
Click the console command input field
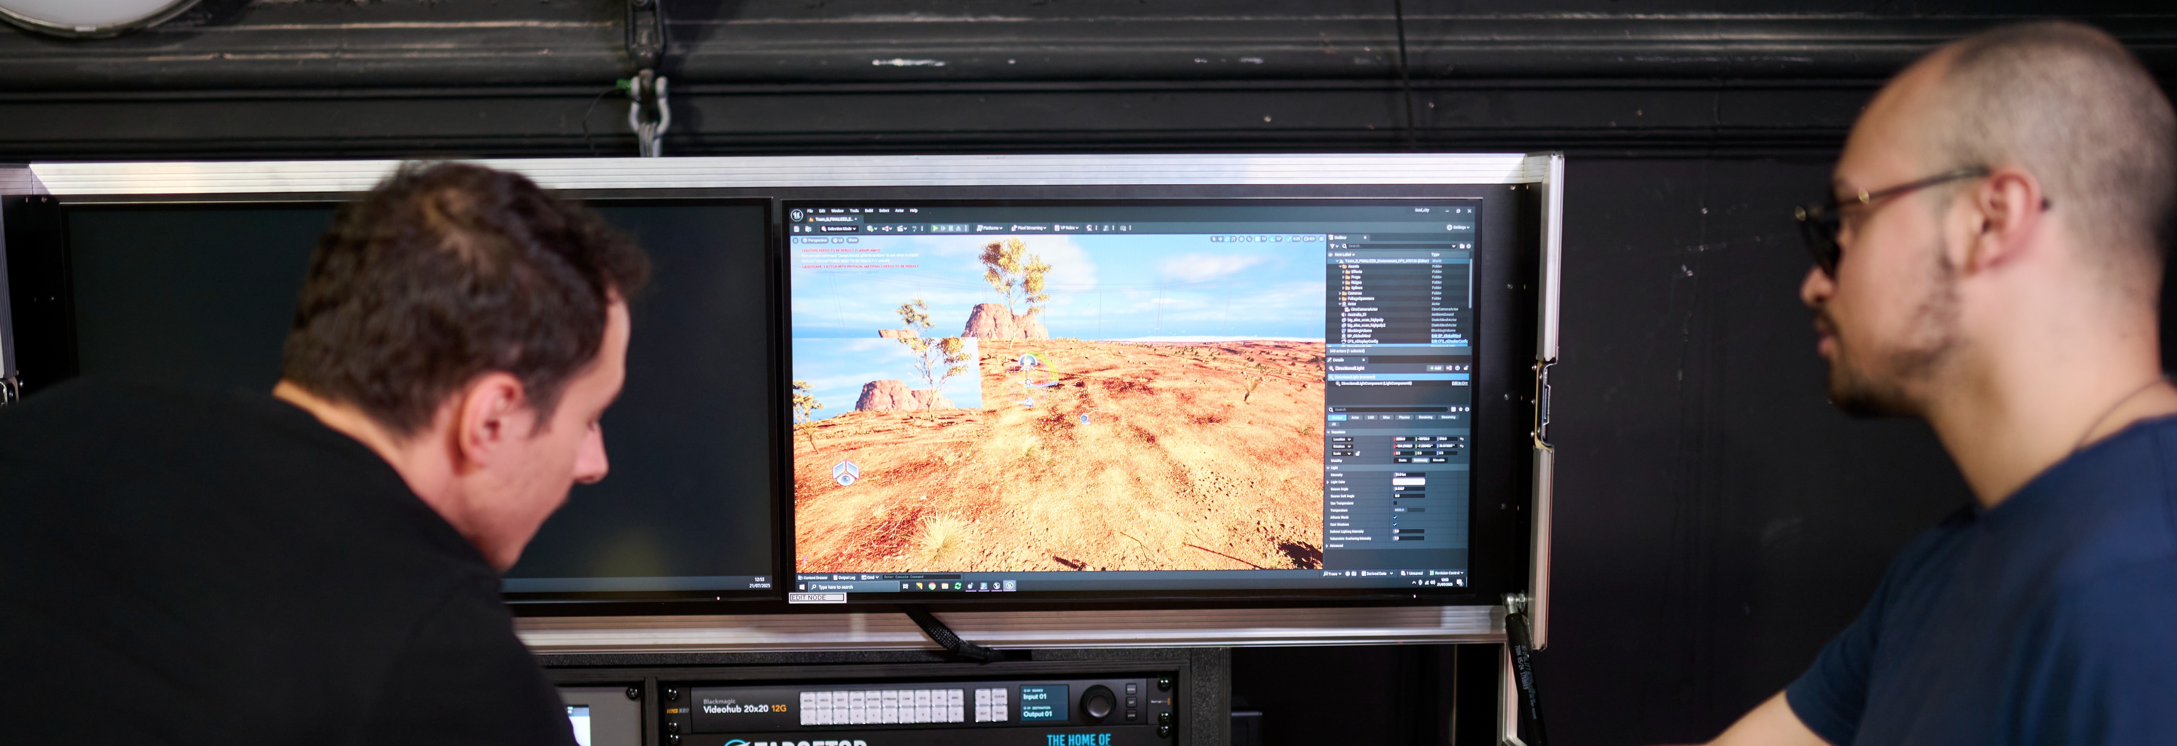(921, 577)
